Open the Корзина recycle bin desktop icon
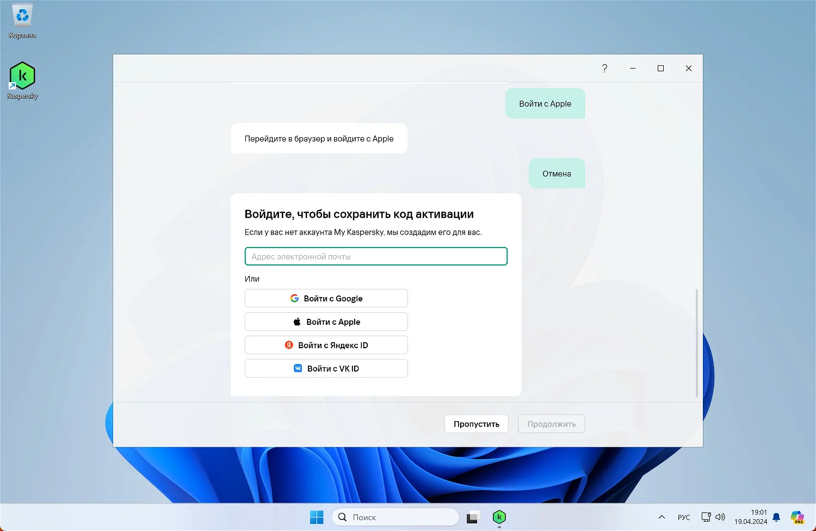This screenshot has height=531, width=816. (x=22, y=22)
